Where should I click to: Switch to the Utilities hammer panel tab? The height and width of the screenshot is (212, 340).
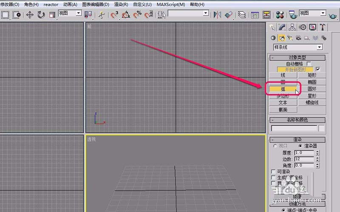pyautogui.click(x=323, y=27)
